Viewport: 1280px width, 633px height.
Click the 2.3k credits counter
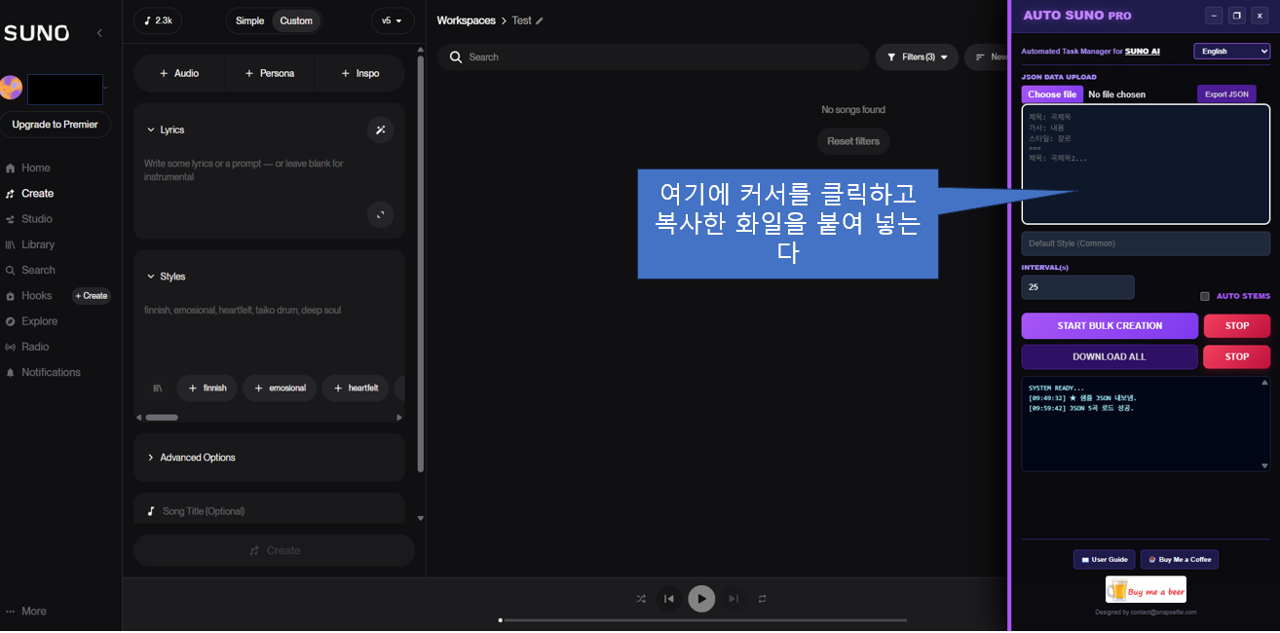tap(158, 20)
